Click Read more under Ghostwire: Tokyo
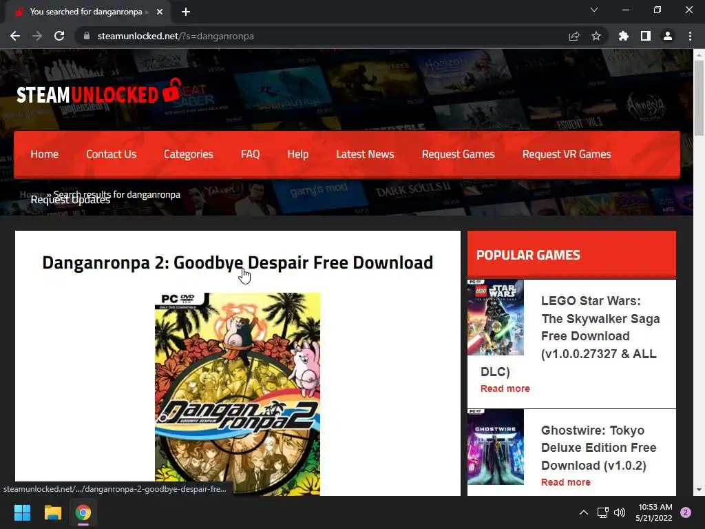 tap(566, 482)
